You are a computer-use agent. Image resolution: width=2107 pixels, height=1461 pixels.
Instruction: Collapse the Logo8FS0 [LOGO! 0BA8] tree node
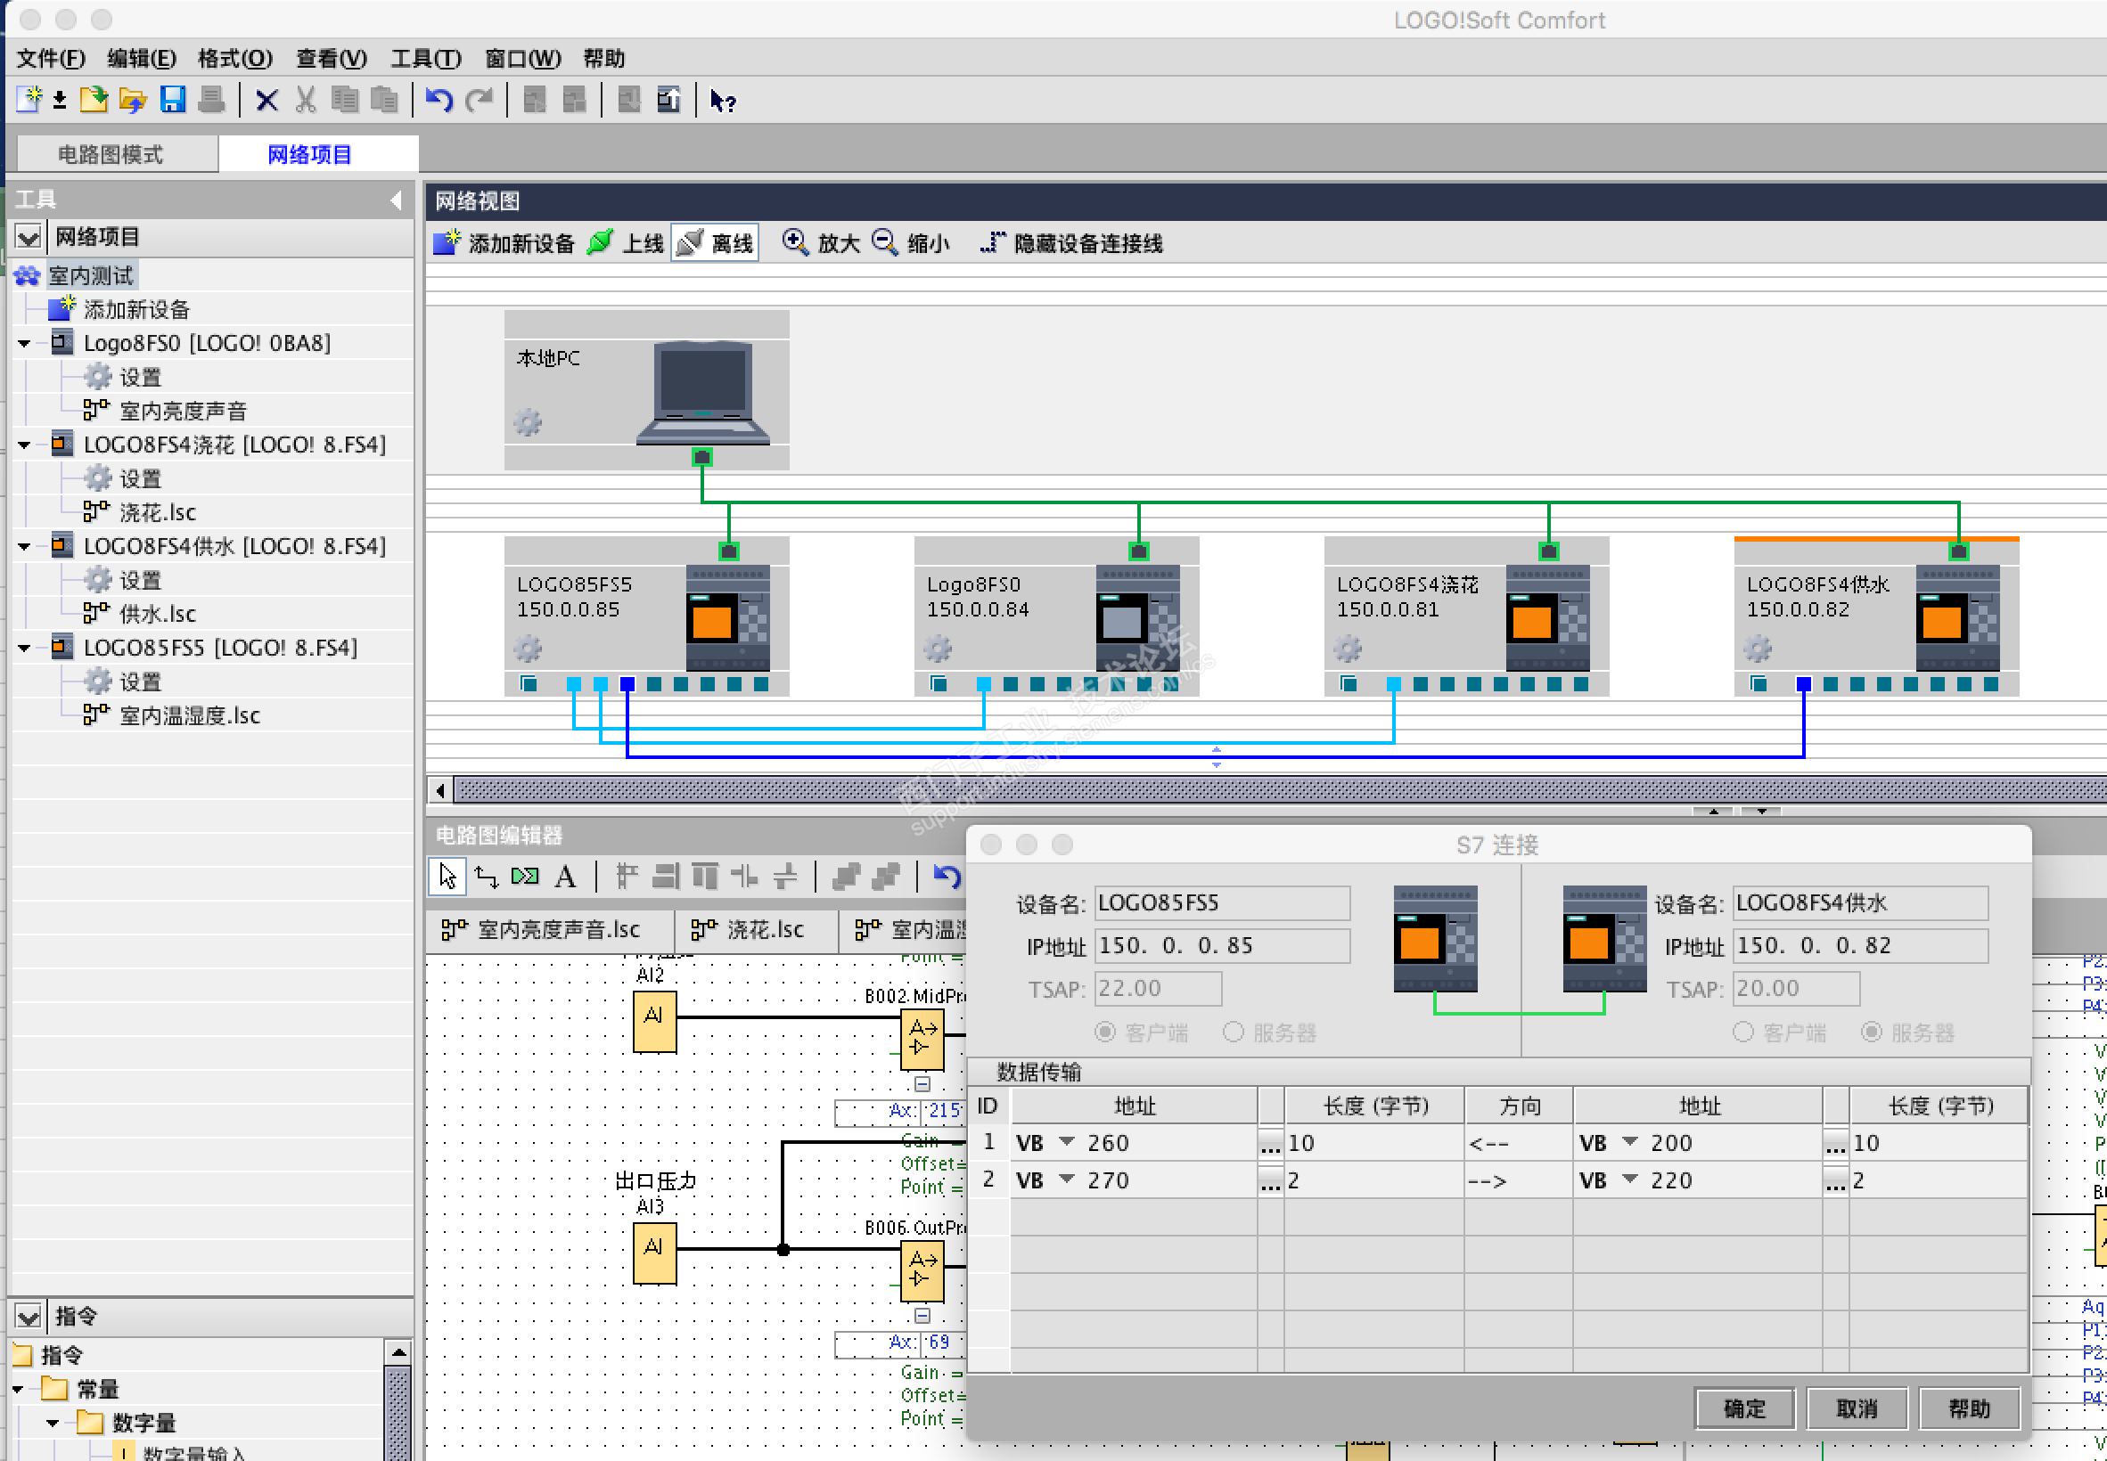25,343
